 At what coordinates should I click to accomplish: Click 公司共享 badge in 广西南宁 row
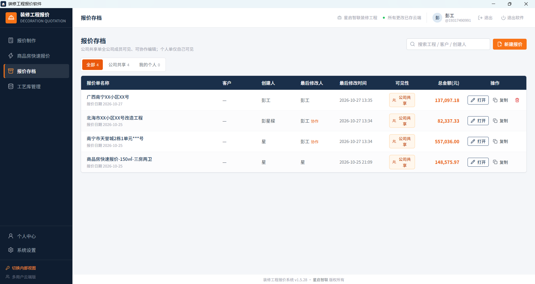402,100
